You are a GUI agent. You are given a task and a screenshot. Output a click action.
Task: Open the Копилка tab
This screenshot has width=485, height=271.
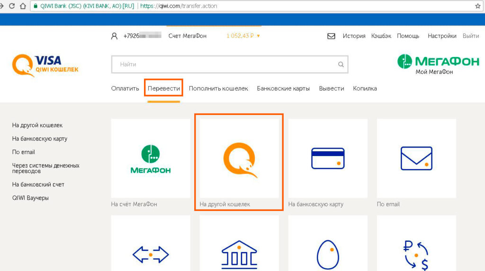tap(365, 88)
